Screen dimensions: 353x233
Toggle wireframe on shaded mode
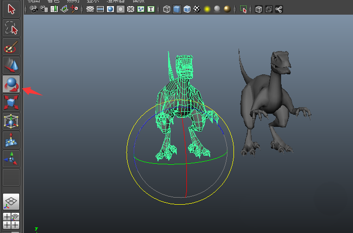(187, 9)
